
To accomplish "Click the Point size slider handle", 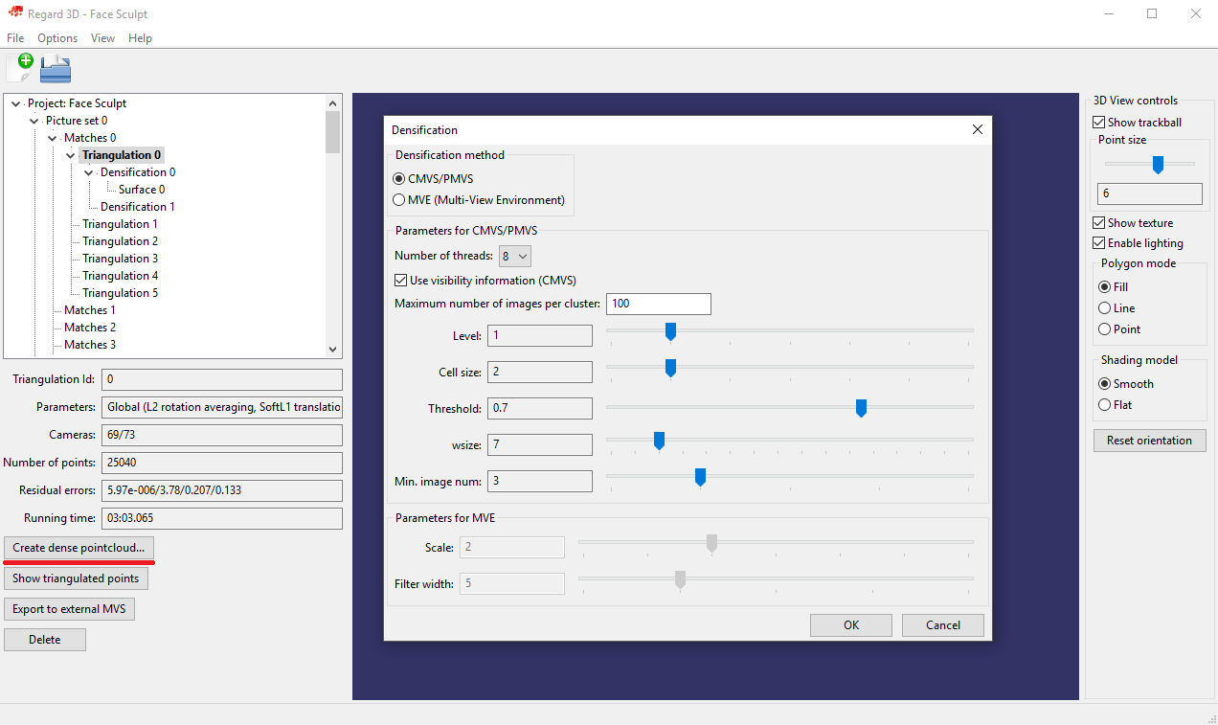I will pos(1158,165).
